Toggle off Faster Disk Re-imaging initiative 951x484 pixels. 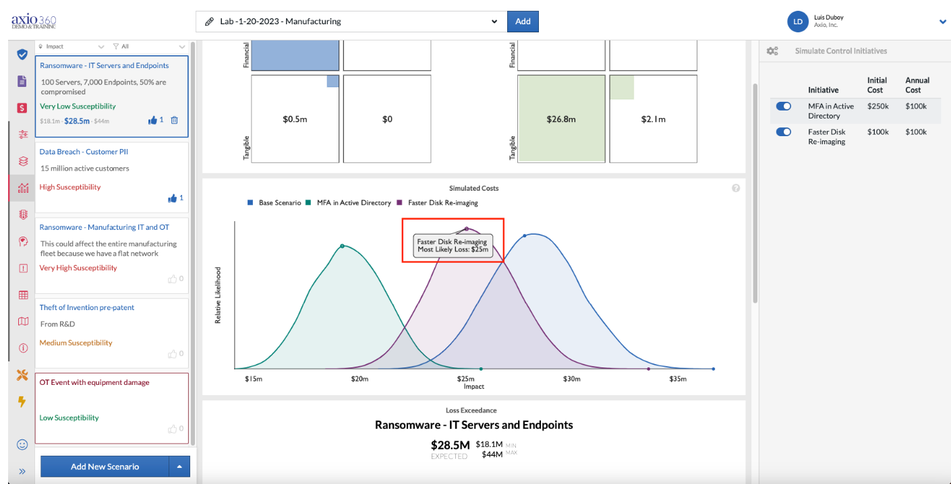[783, 132]
